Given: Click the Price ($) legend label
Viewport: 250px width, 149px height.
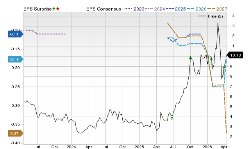Looking at the screenshot, I should pos(215,16).
